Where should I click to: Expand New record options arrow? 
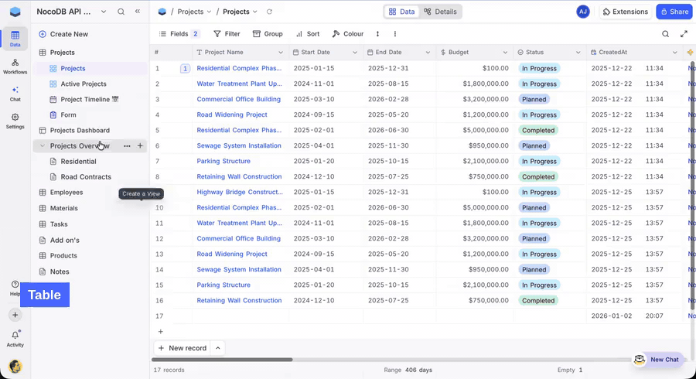pos(218,348)
